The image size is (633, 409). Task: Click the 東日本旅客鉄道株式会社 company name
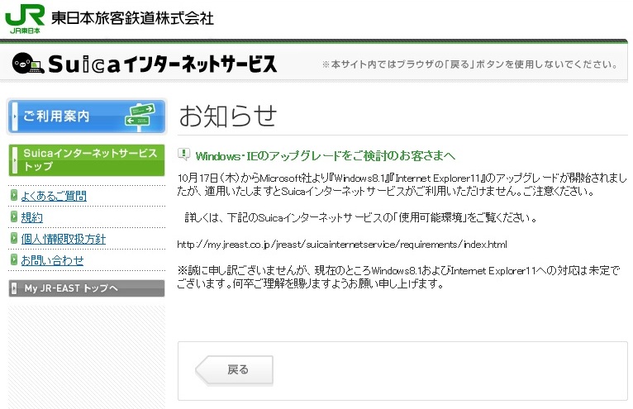[132, 18]
